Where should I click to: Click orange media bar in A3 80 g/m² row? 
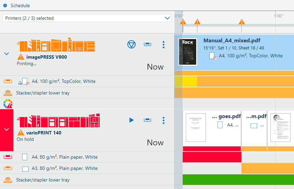[x=268, y=168]
